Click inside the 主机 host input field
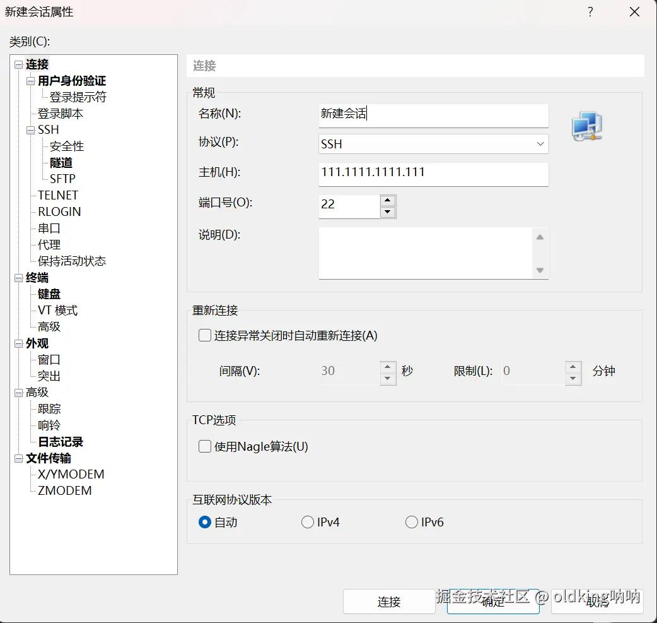The height and width of the screenshot is (623, 657). tap(433, 174)
